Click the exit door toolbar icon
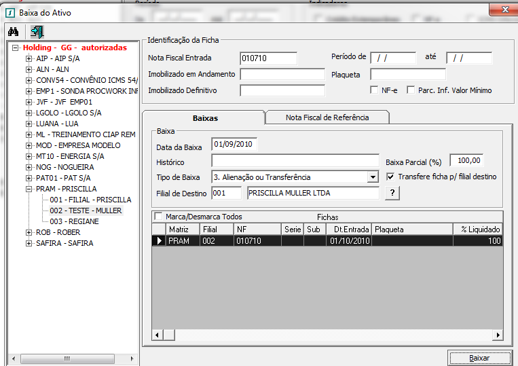 (x=37, y=31)
